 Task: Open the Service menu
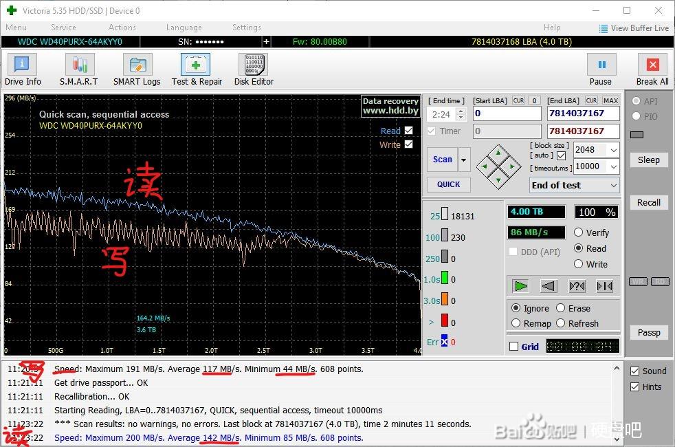63,28
